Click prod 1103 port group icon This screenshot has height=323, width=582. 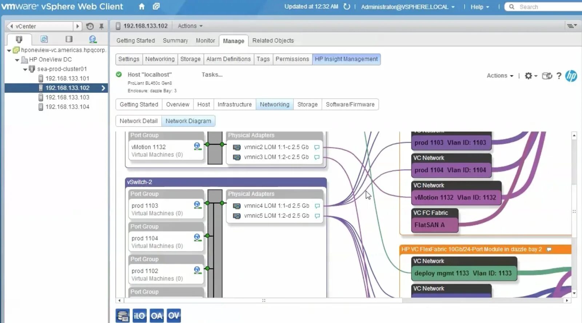(x=197, y=205)
